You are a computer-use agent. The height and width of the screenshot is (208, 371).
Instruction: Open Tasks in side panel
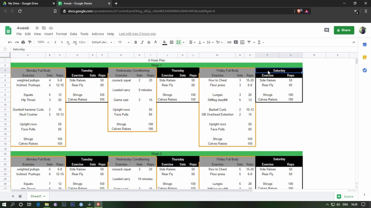[365, 70]
